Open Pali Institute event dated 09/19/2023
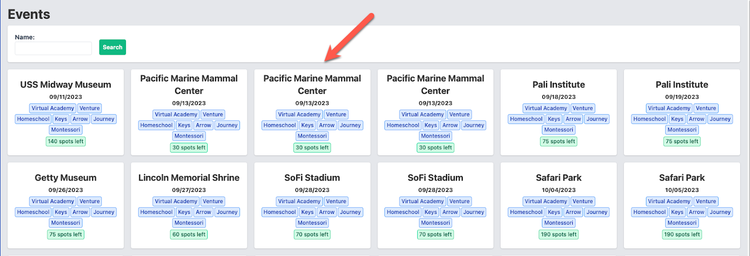The width and height of the screenshot is (750, 256). click(682, 85)
